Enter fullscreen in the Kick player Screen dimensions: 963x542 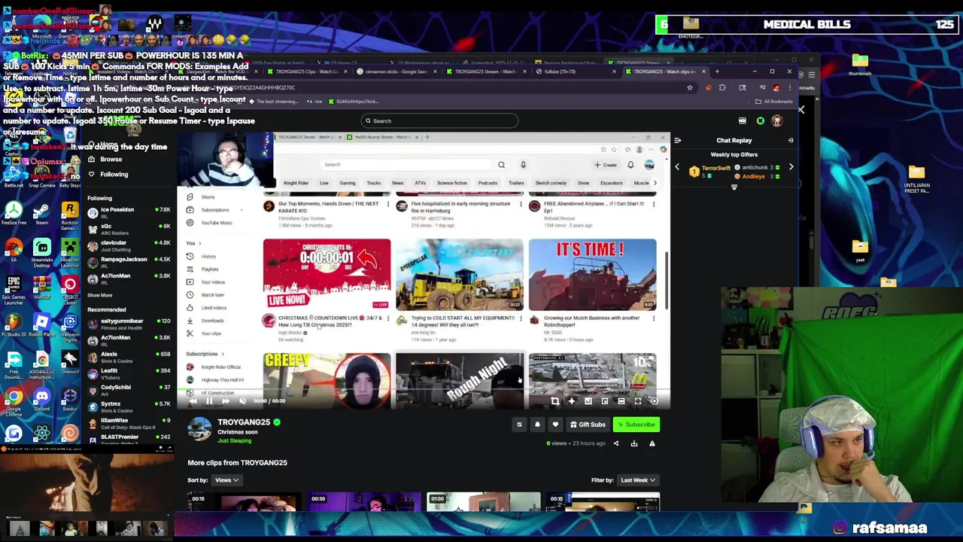pos(637,401)
